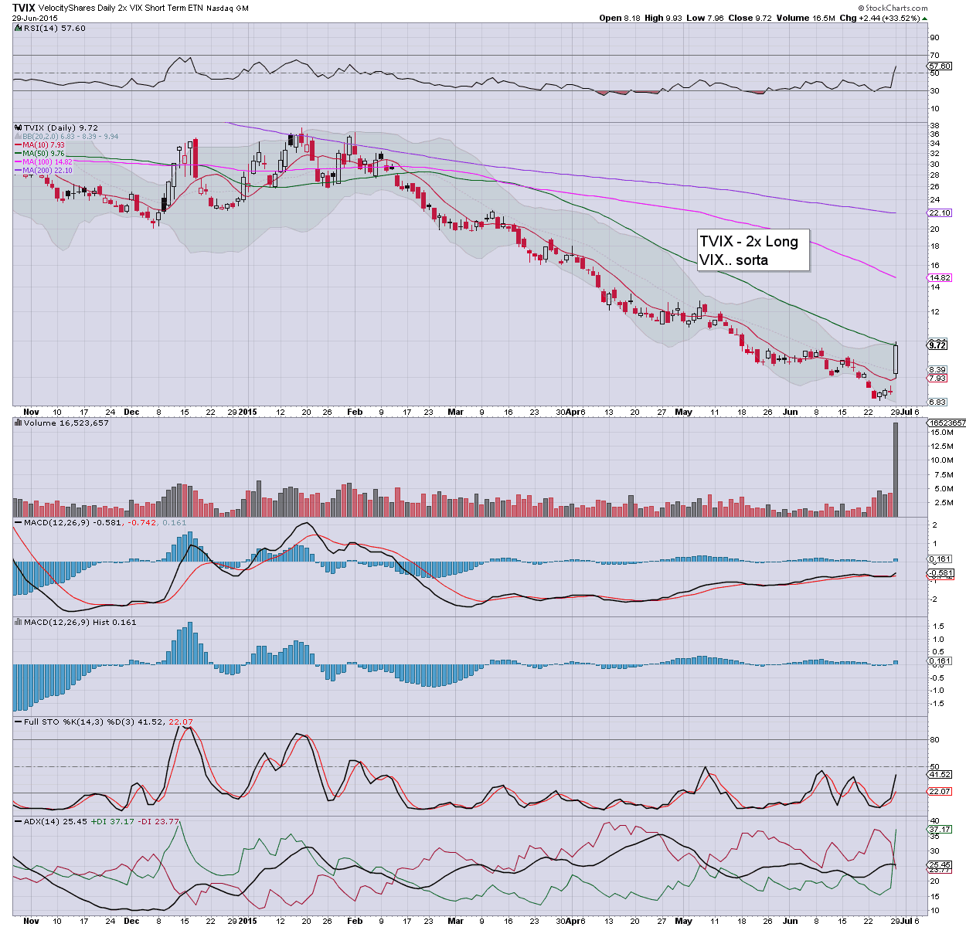Click the 8.39 Bollinger midline axis tag

click(x=937, y=369)
